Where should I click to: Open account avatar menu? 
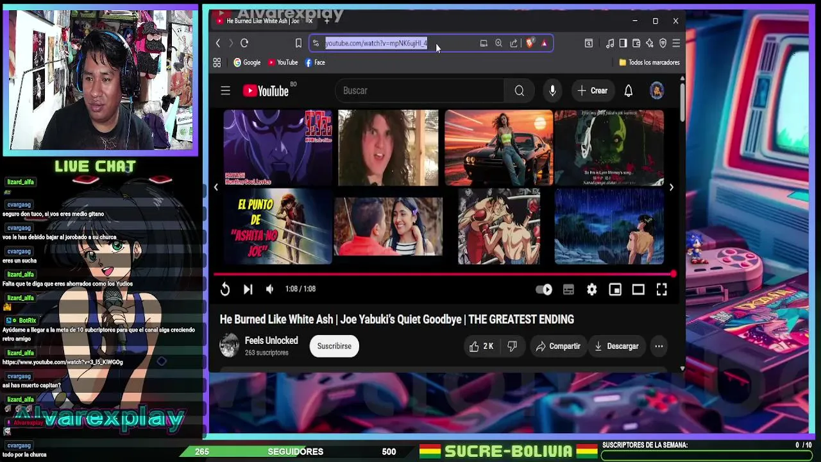coord(656,90)
